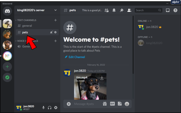Open Nitro gift icon
The image size is (181, 113).
105,104
